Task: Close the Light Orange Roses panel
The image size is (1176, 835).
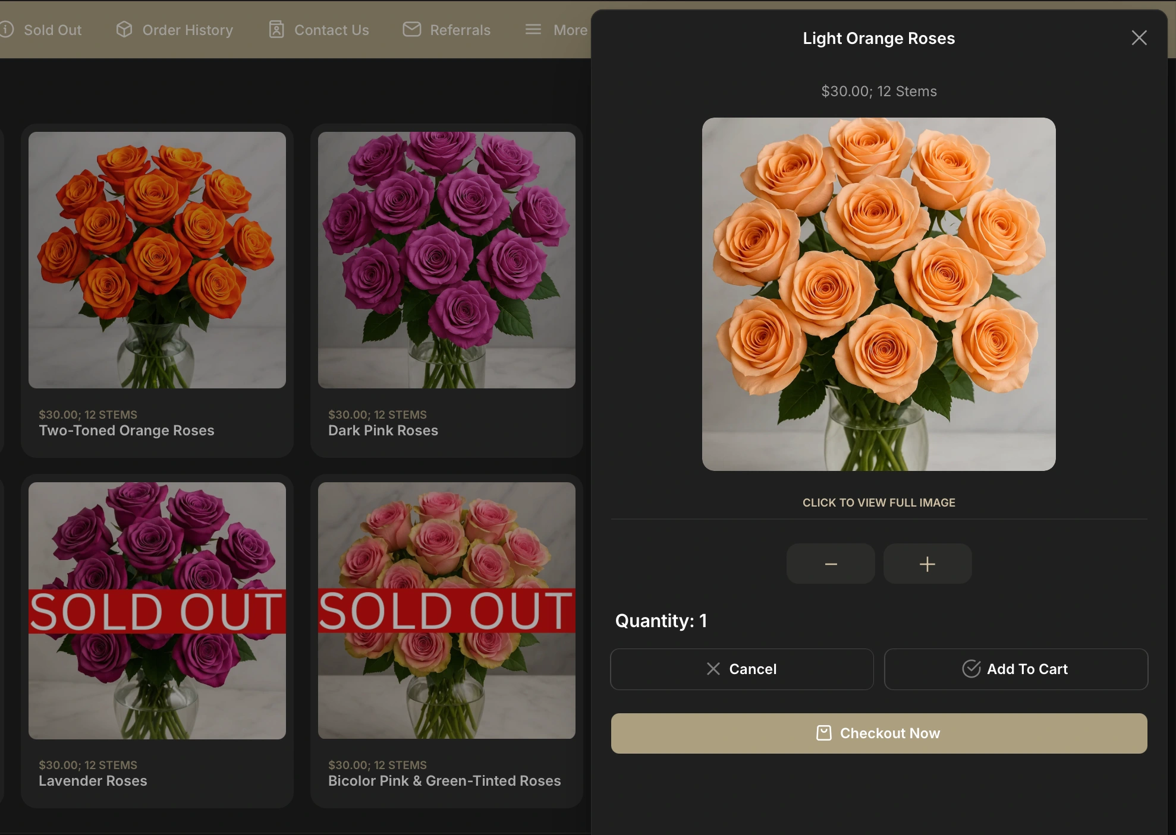Action: tap(1139, 38)
